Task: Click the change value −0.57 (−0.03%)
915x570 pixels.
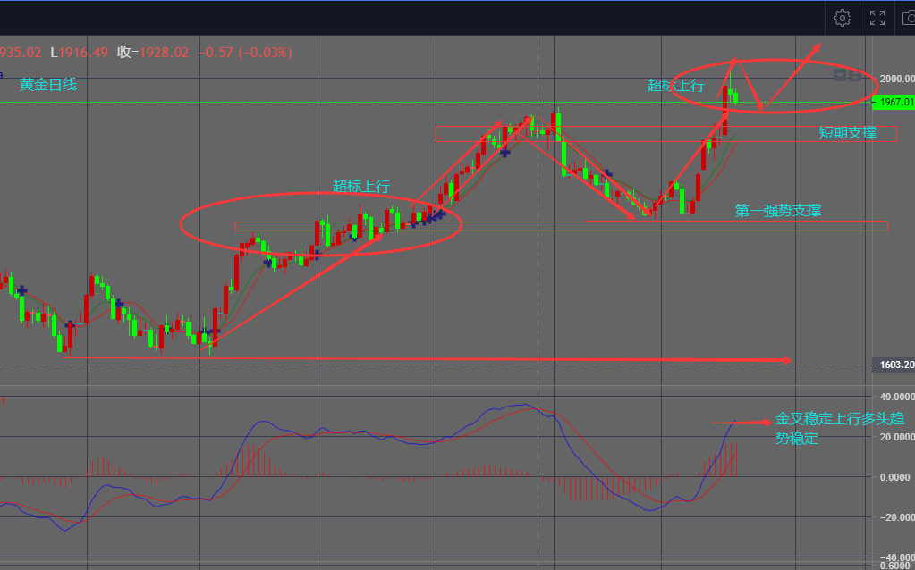Action: pyautogui.click(x=245, y=53)
